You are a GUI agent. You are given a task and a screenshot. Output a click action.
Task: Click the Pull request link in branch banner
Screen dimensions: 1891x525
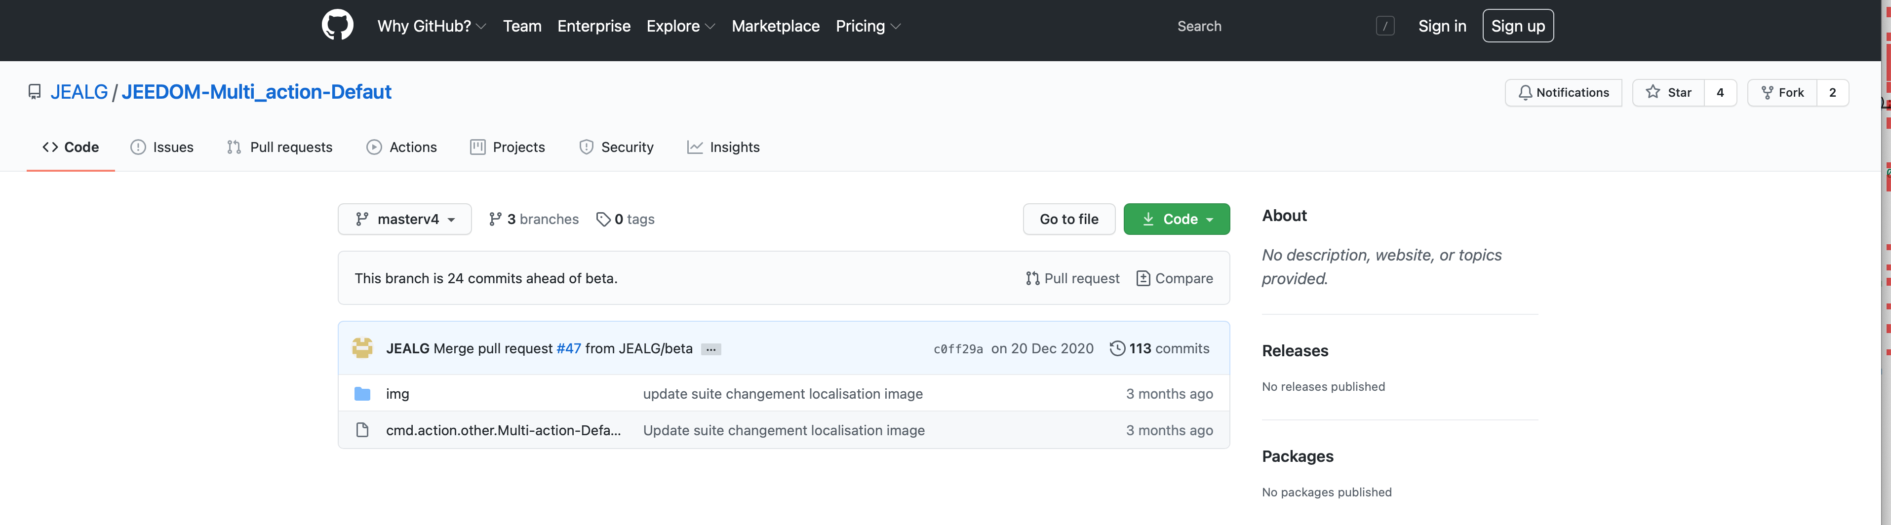[x=1072, y=279]
